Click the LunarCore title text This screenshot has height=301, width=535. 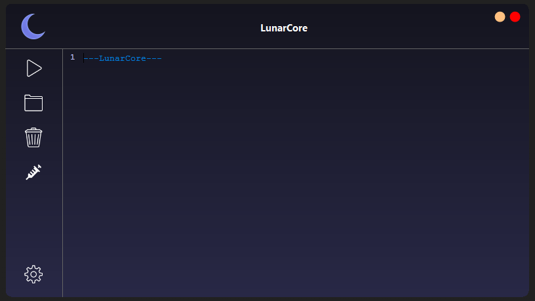pyautogui.click(x=284, y=28)
